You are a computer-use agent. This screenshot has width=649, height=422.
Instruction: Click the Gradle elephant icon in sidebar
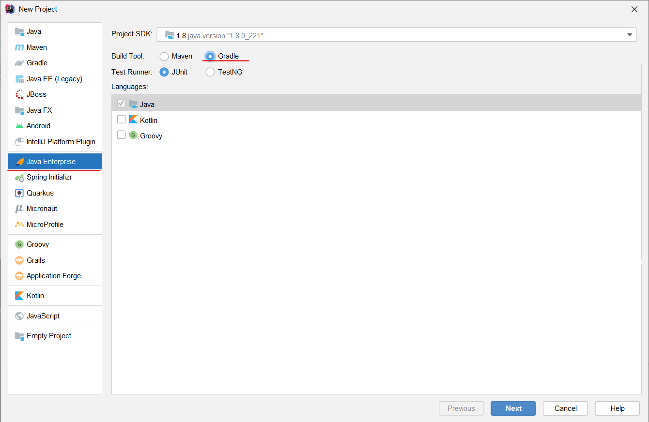click(19, 63)
